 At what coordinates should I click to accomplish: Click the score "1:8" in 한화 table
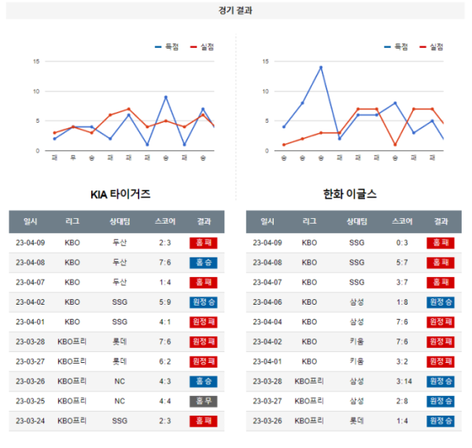402,302
